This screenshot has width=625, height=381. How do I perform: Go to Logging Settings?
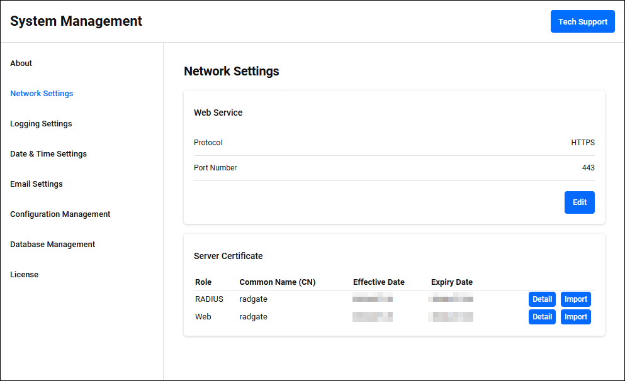point(41,124)
